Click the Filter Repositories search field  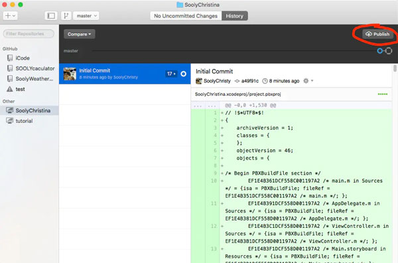(x=29, y=34)
